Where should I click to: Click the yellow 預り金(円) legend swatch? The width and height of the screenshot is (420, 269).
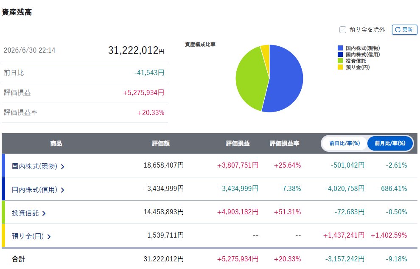pyautogui.click(x=340, y=67)
